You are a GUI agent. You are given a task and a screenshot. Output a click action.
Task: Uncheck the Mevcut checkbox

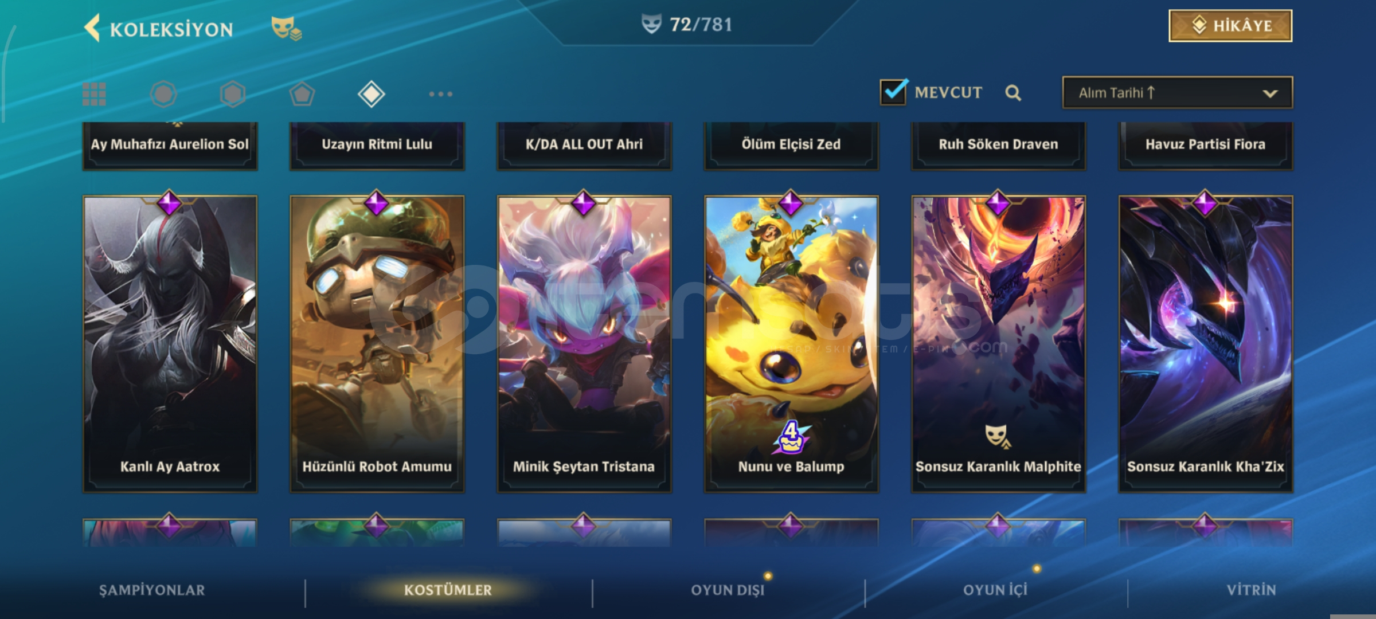893,92
